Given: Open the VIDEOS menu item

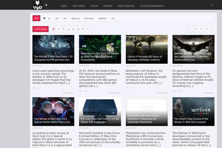Looking at the screenshot, I should [x=94, y=6].
